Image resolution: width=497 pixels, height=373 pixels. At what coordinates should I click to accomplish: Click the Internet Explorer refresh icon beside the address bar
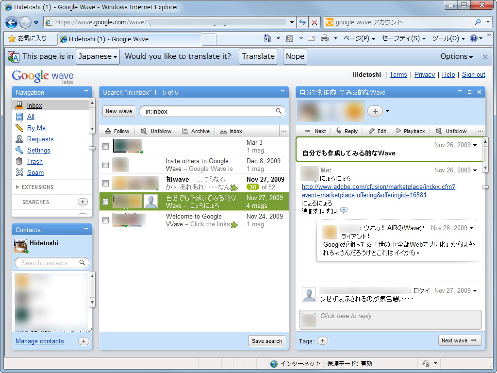click(x=301, y=22)
